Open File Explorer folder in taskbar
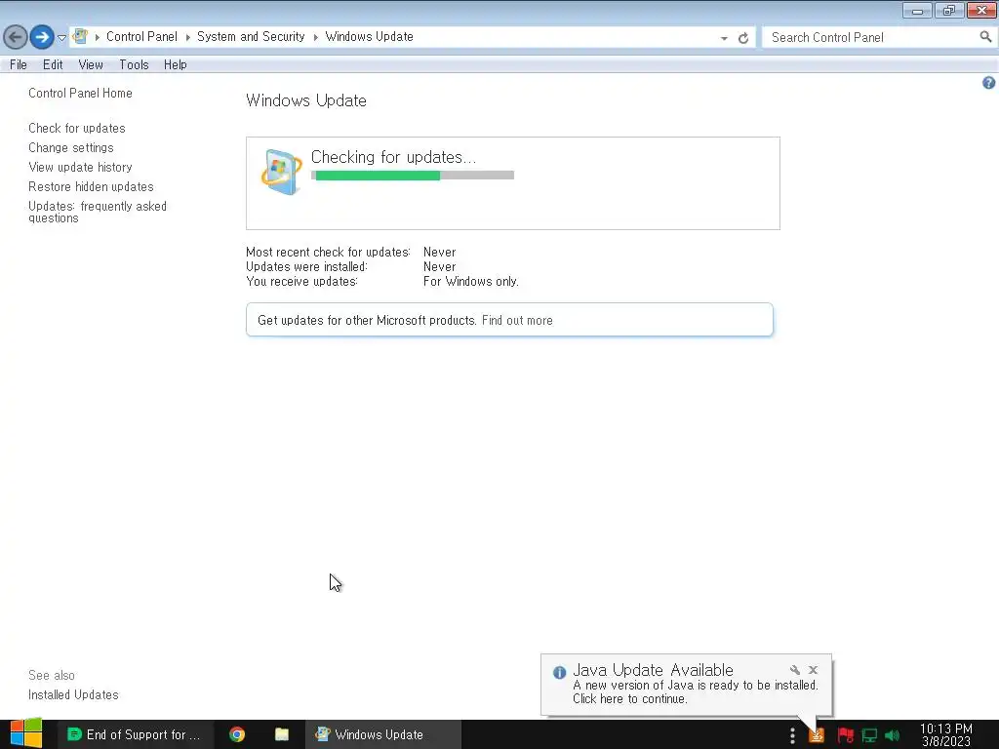Viewport: 999px width, 749px height. click(x=282, y=734)
